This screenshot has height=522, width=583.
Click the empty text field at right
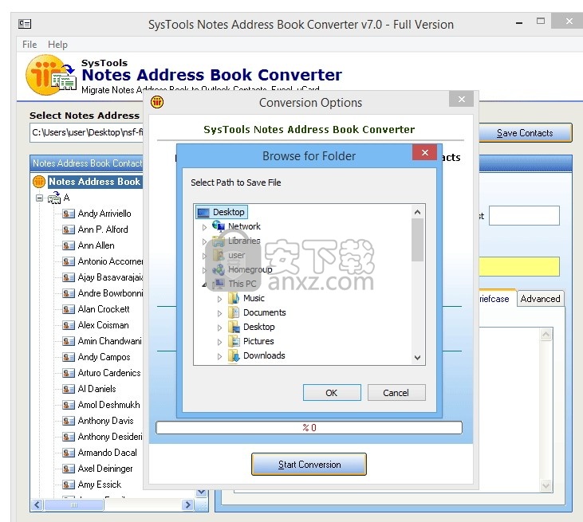524,215
